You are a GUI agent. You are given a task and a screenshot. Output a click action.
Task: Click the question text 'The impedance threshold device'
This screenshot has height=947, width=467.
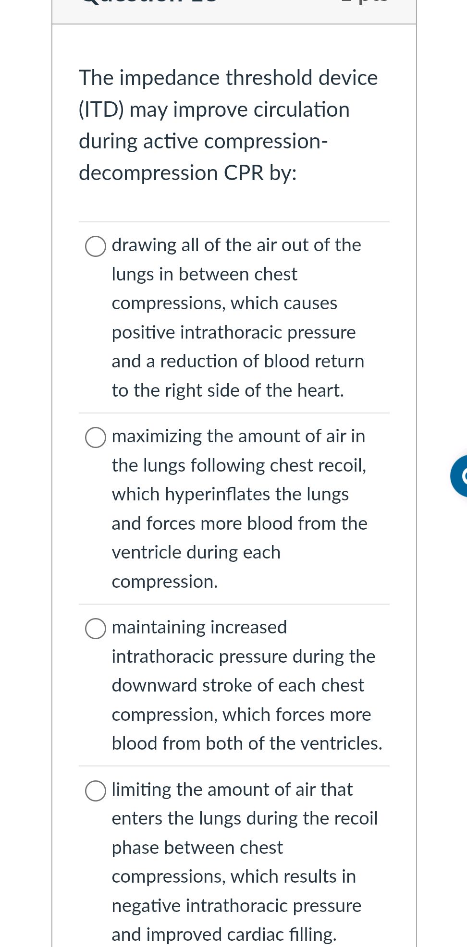coord(228,78)
